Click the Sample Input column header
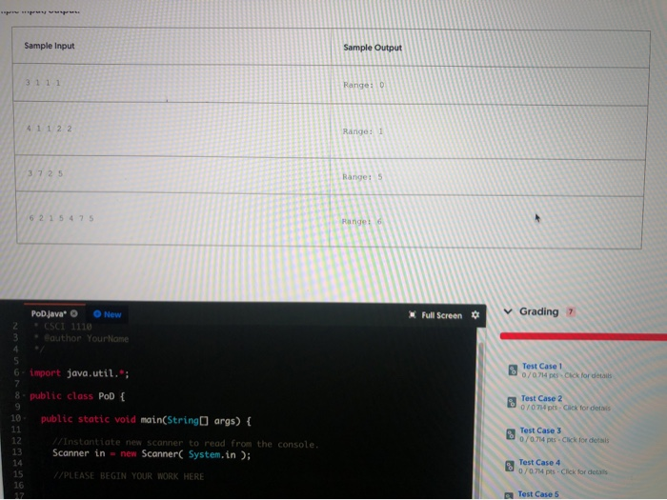This screenshot has height=500, width=667. tap(50, 46)
